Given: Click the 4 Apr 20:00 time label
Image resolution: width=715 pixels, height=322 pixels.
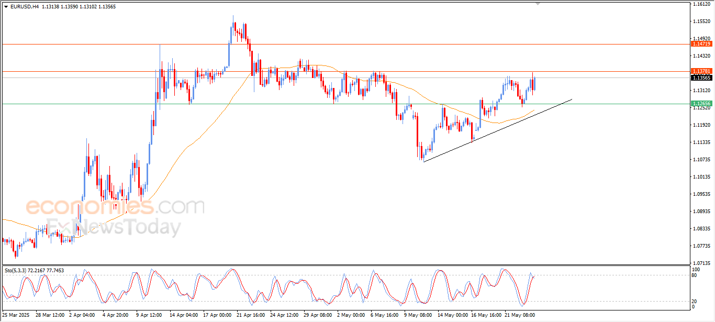Looking at the screenshot, I should pyautogui.click(x=116, y=316).
